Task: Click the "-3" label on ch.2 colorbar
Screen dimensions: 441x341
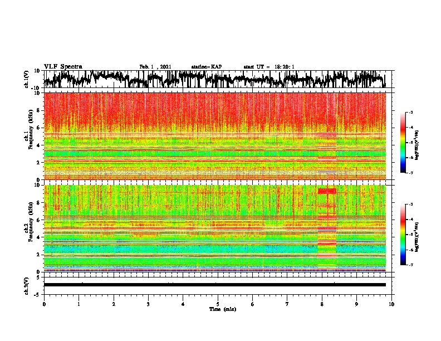Action: point(411,204)
